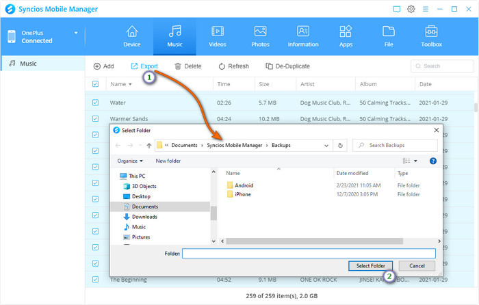Open the blue help icon

(433, 161)
